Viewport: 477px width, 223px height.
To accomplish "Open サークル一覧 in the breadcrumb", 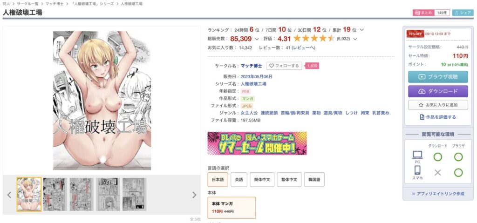I will pyautogui.click(x=27, y=4).
